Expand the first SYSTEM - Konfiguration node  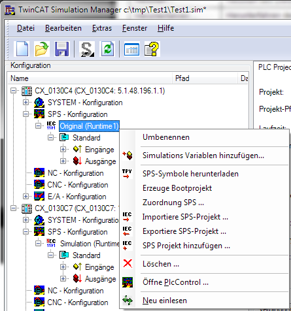pos(26,103)
